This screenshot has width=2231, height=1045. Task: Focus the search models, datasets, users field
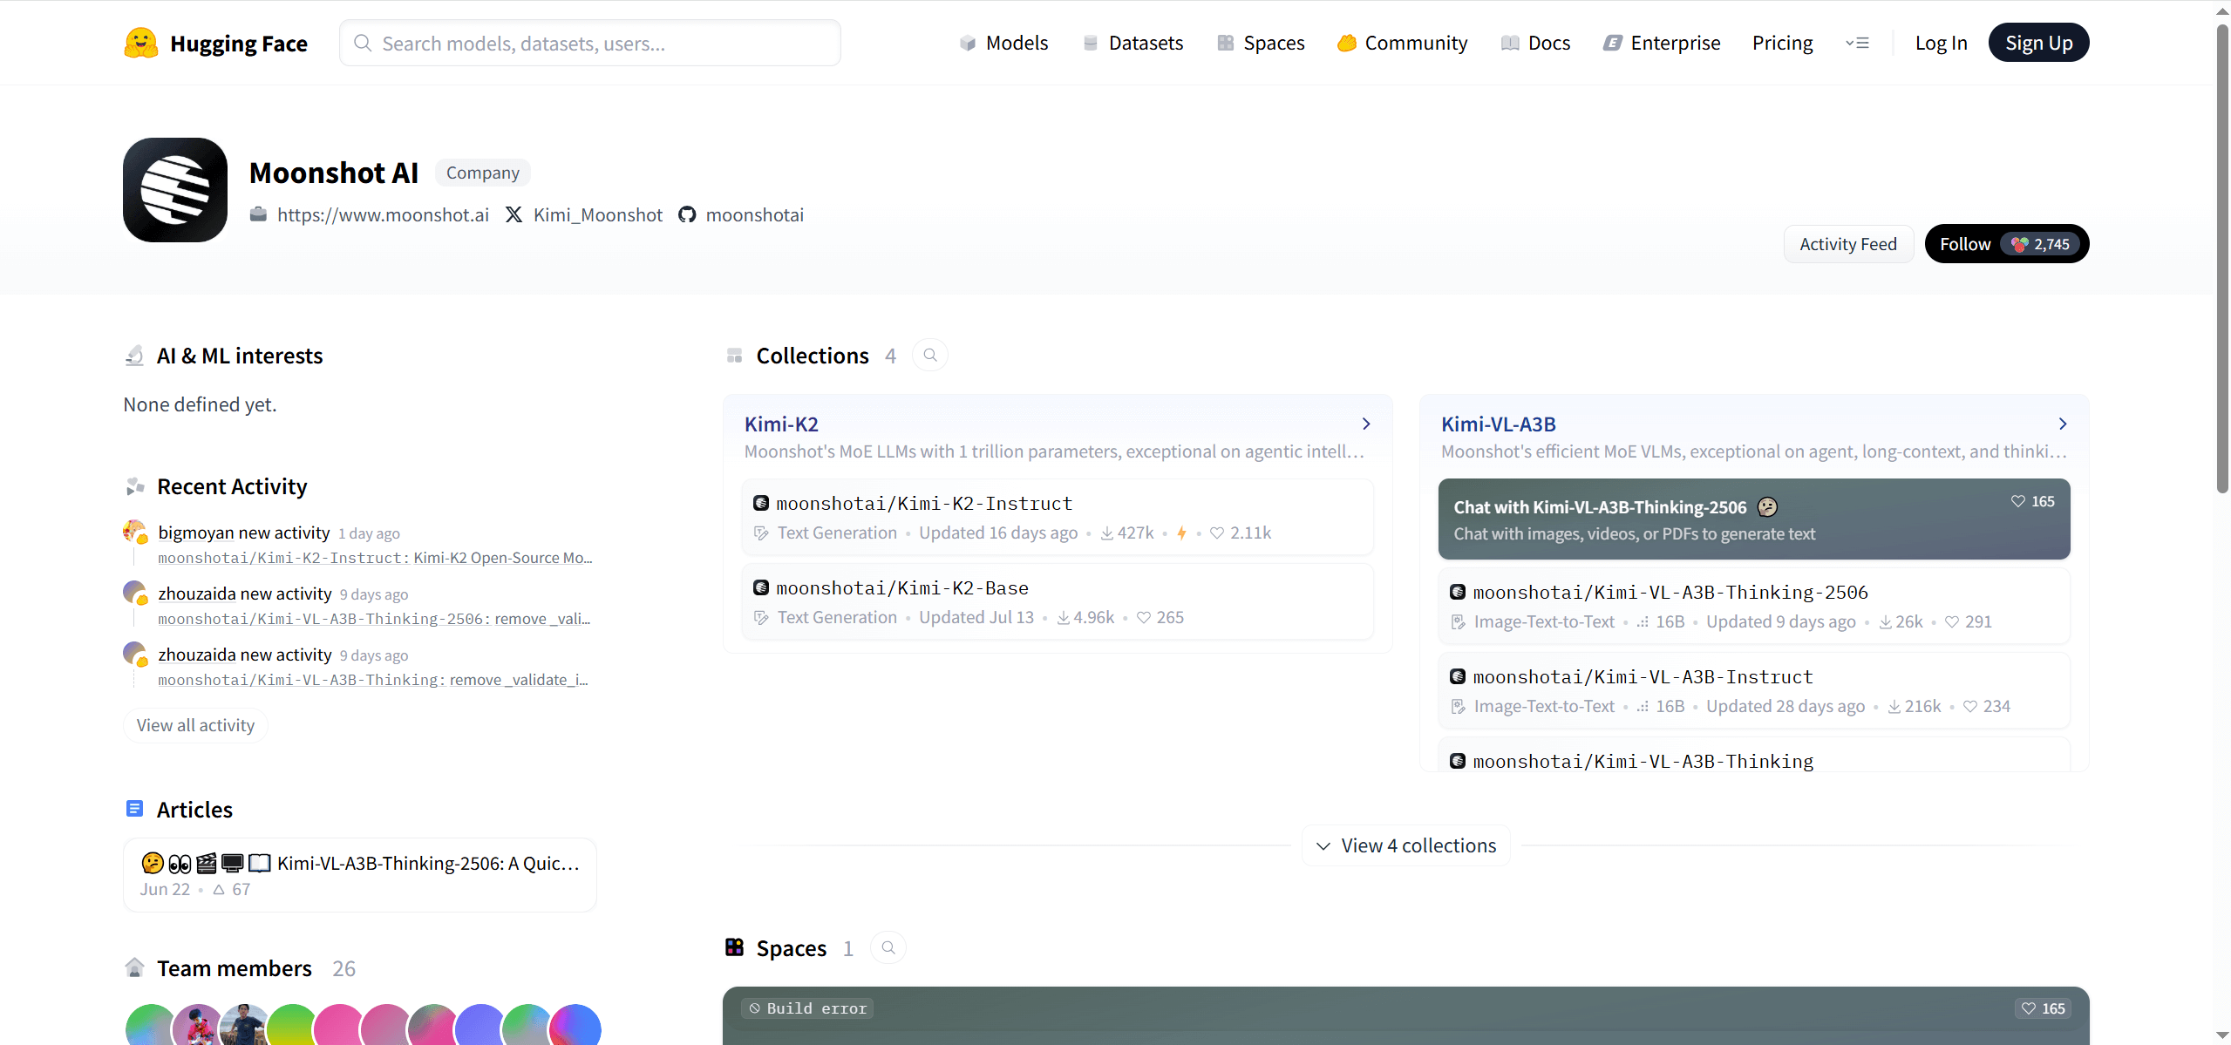(590, 43)
